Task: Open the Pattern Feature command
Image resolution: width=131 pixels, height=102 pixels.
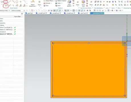Action: pyautogui.click(x=61, y=1)
